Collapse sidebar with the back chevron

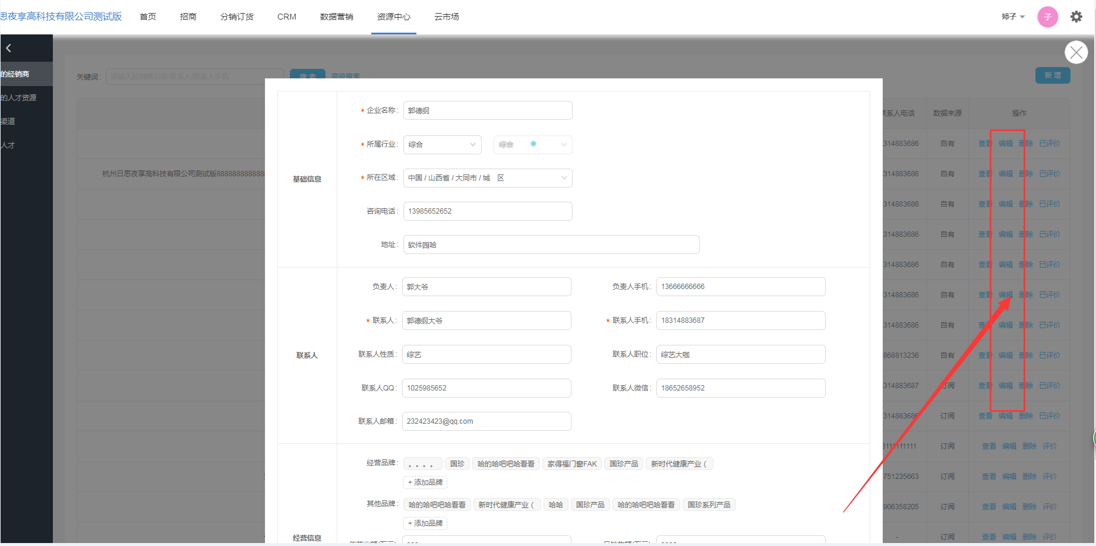(x=9, y=48)
